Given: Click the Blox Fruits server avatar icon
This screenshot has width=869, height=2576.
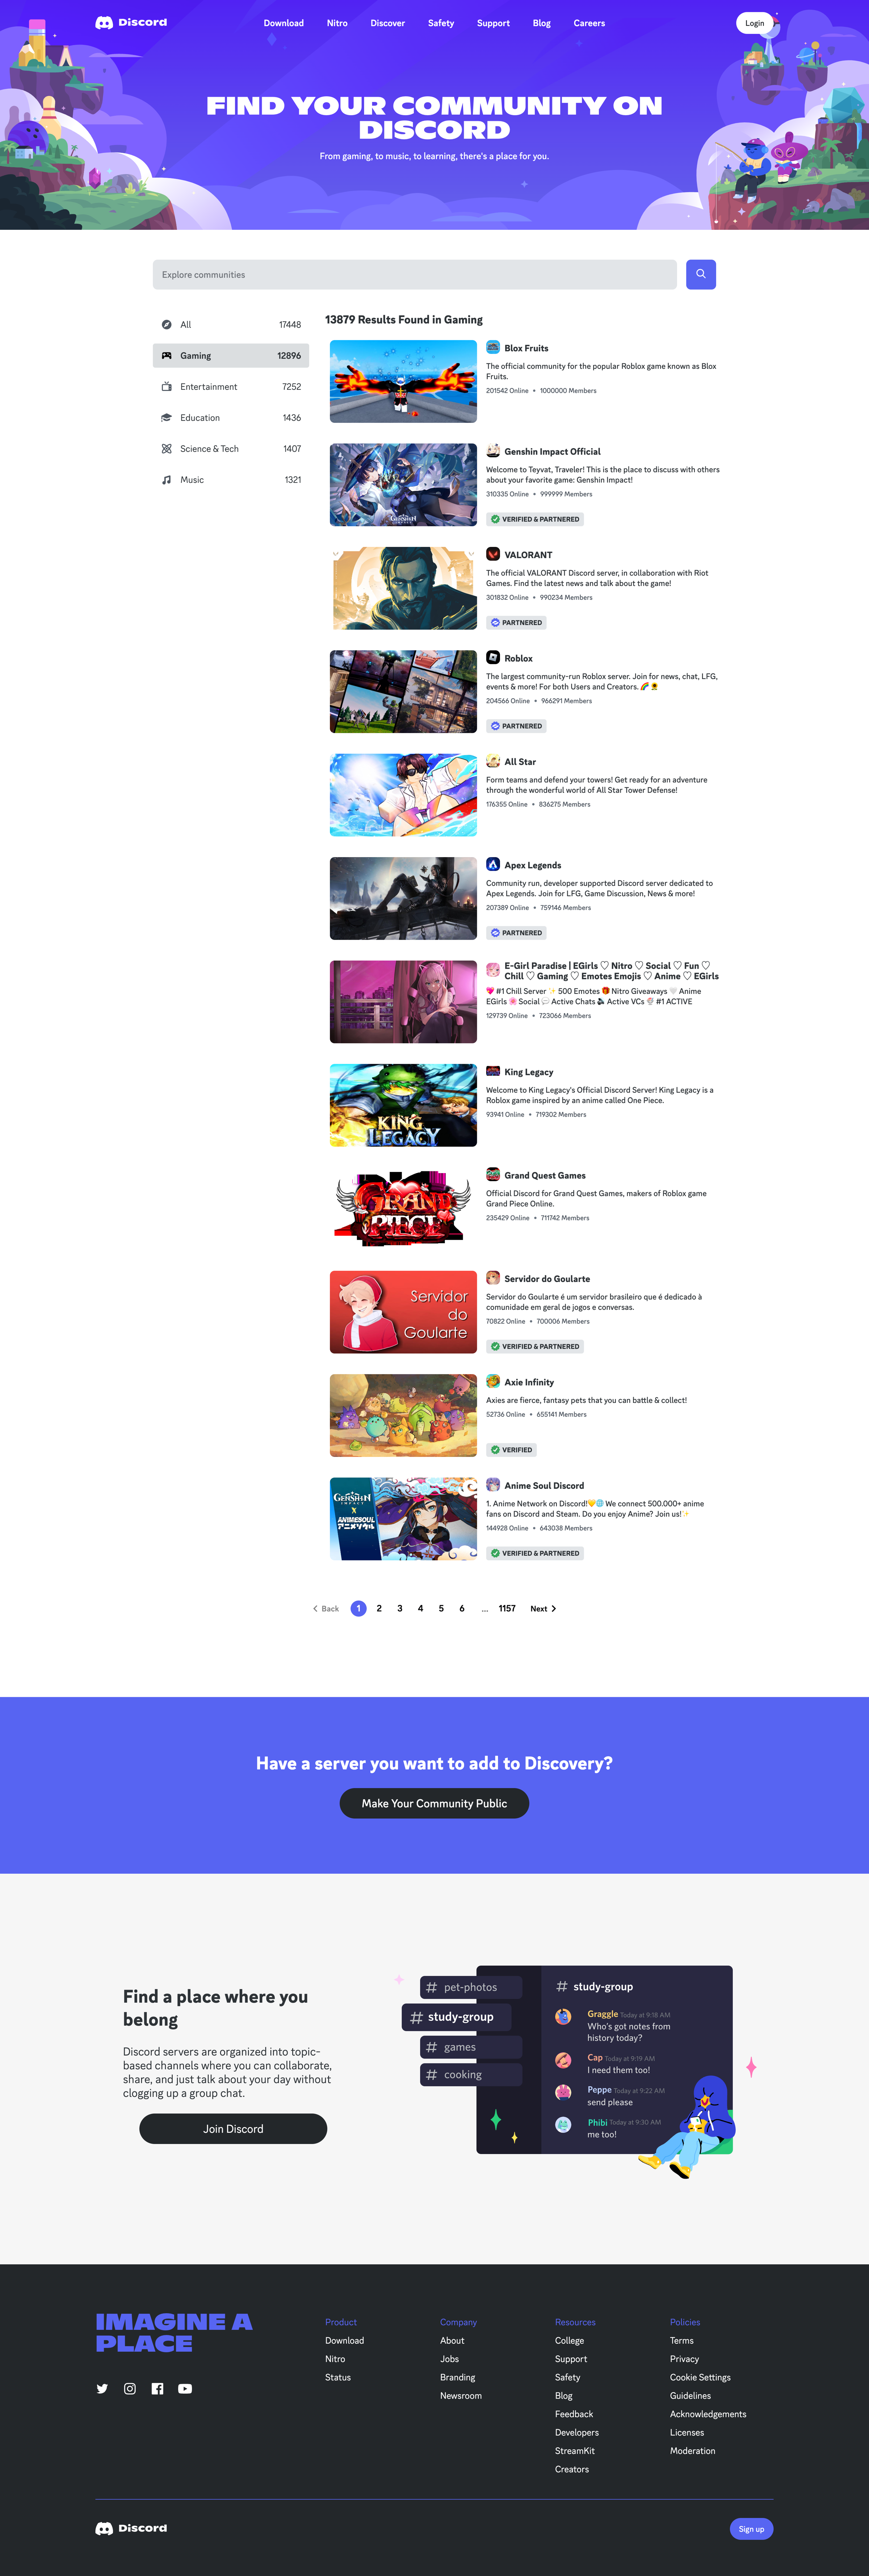Looking at the screenshot, I should tap(493, 347).
